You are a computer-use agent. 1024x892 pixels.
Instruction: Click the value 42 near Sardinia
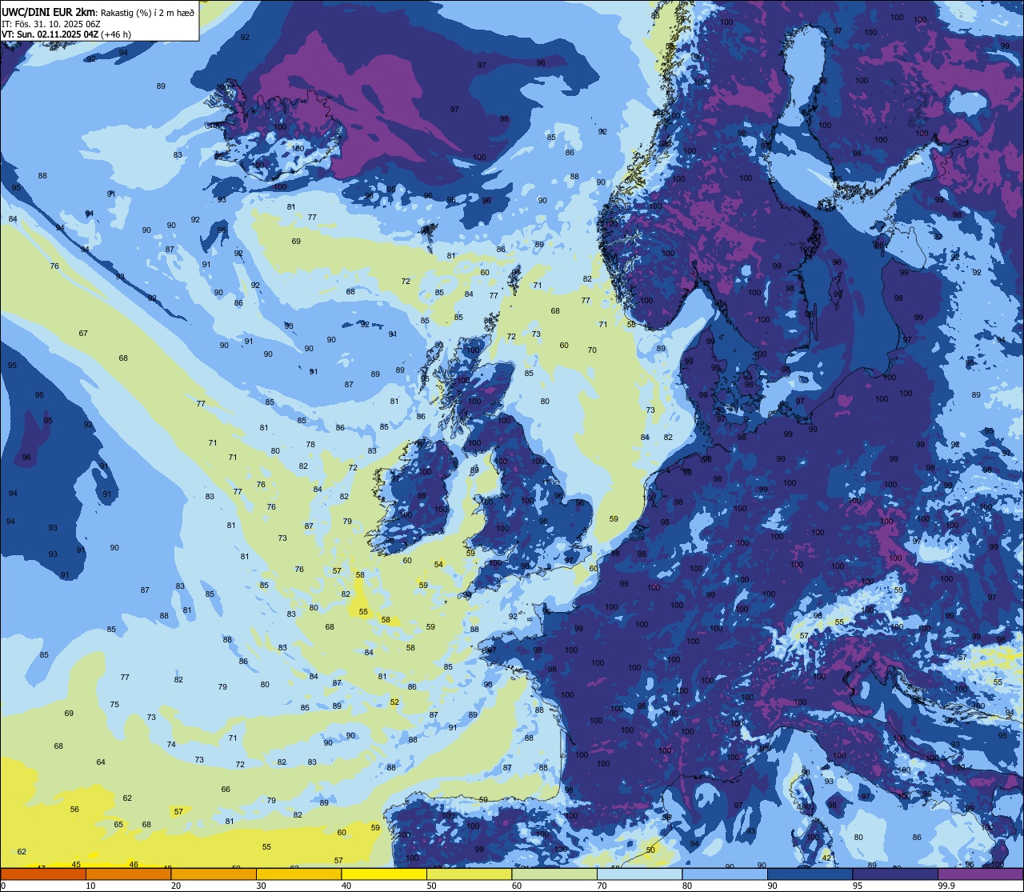click(x=826, y=858)
